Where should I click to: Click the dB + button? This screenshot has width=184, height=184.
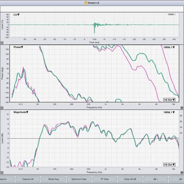(x=155, y=179)
